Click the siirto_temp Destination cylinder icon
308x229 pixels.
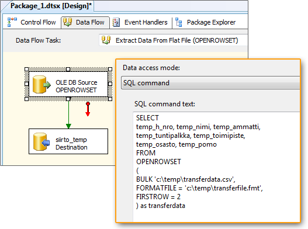(41, 142)
